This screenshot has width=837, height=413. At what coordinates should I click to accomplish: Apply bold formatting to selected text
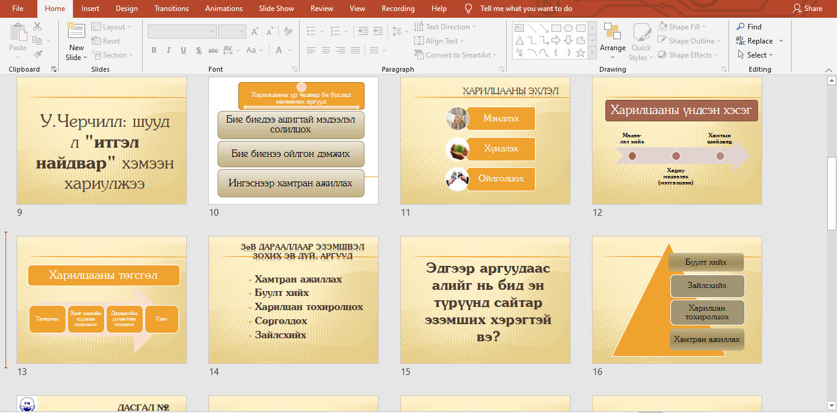(154, 50)
